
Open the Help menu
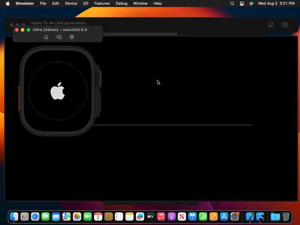tap(157, 4)
